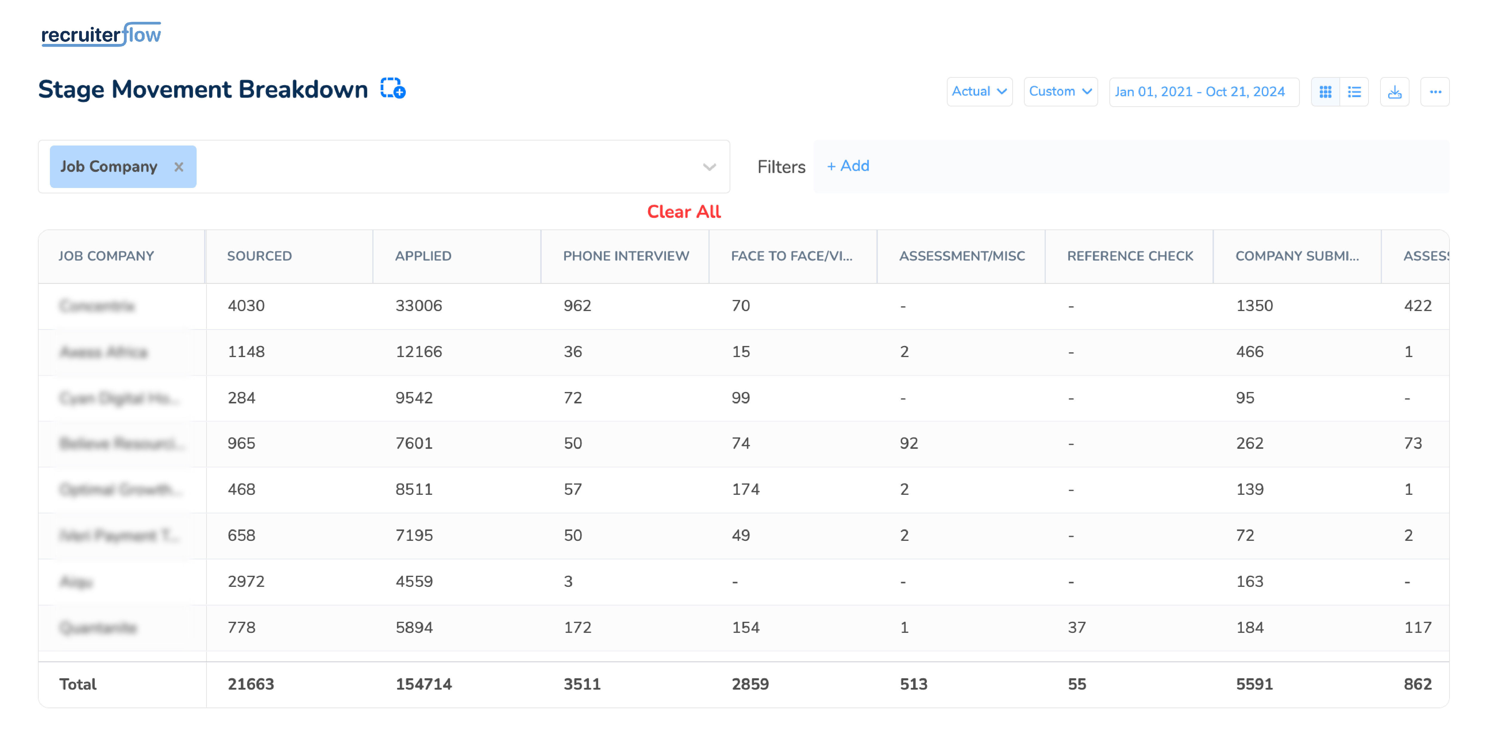The image size is (1494, 747).
Task: Add a new filter
Action: click(847, 166)
